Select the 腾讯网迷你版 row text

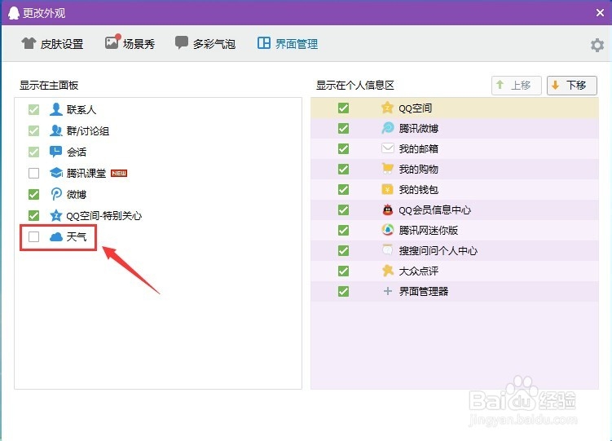click(x=428, y=230)
